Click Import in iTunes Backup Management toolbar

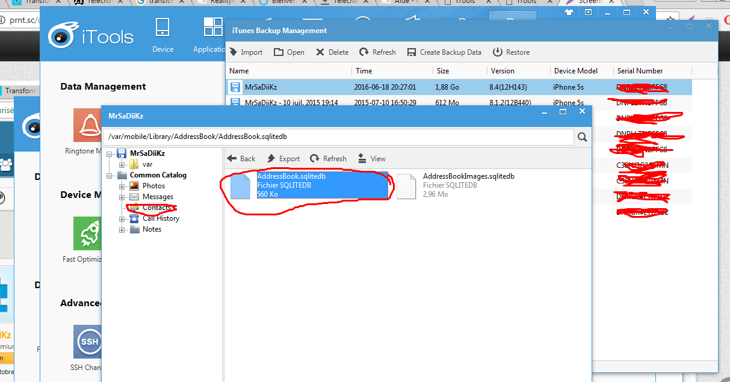click(x=246, y=52)
